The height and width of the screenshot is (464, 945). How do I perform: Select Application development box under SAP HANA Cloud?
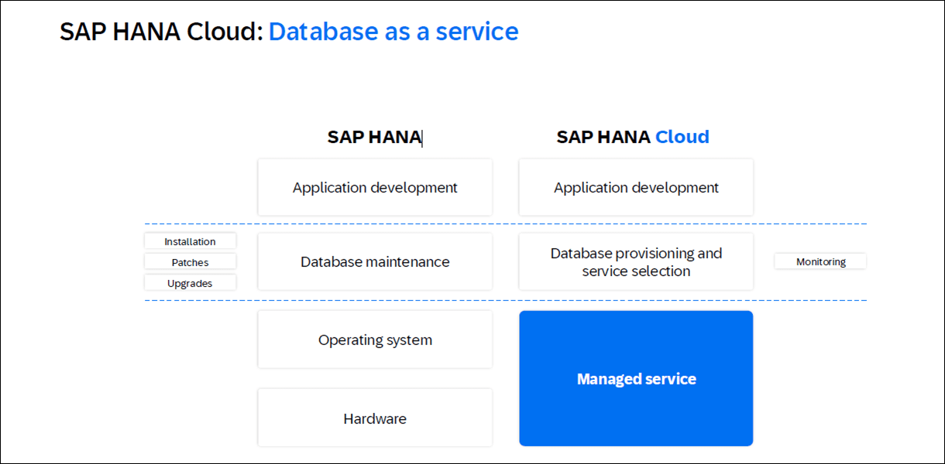(636, 188)
